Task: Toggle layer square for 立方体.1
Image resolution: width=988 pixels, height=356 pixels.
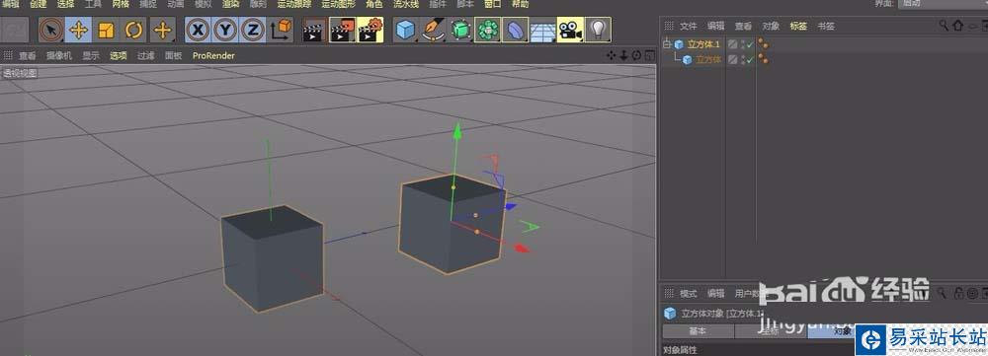Action: tap(733, 44)
